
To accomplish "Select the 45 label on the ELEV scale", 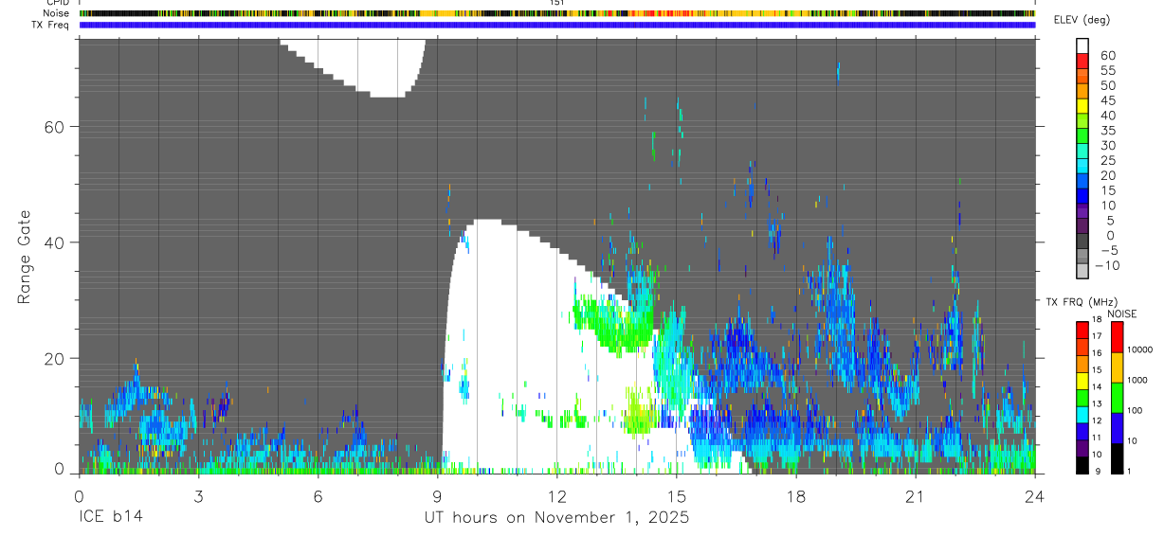I will (1108, 100).
